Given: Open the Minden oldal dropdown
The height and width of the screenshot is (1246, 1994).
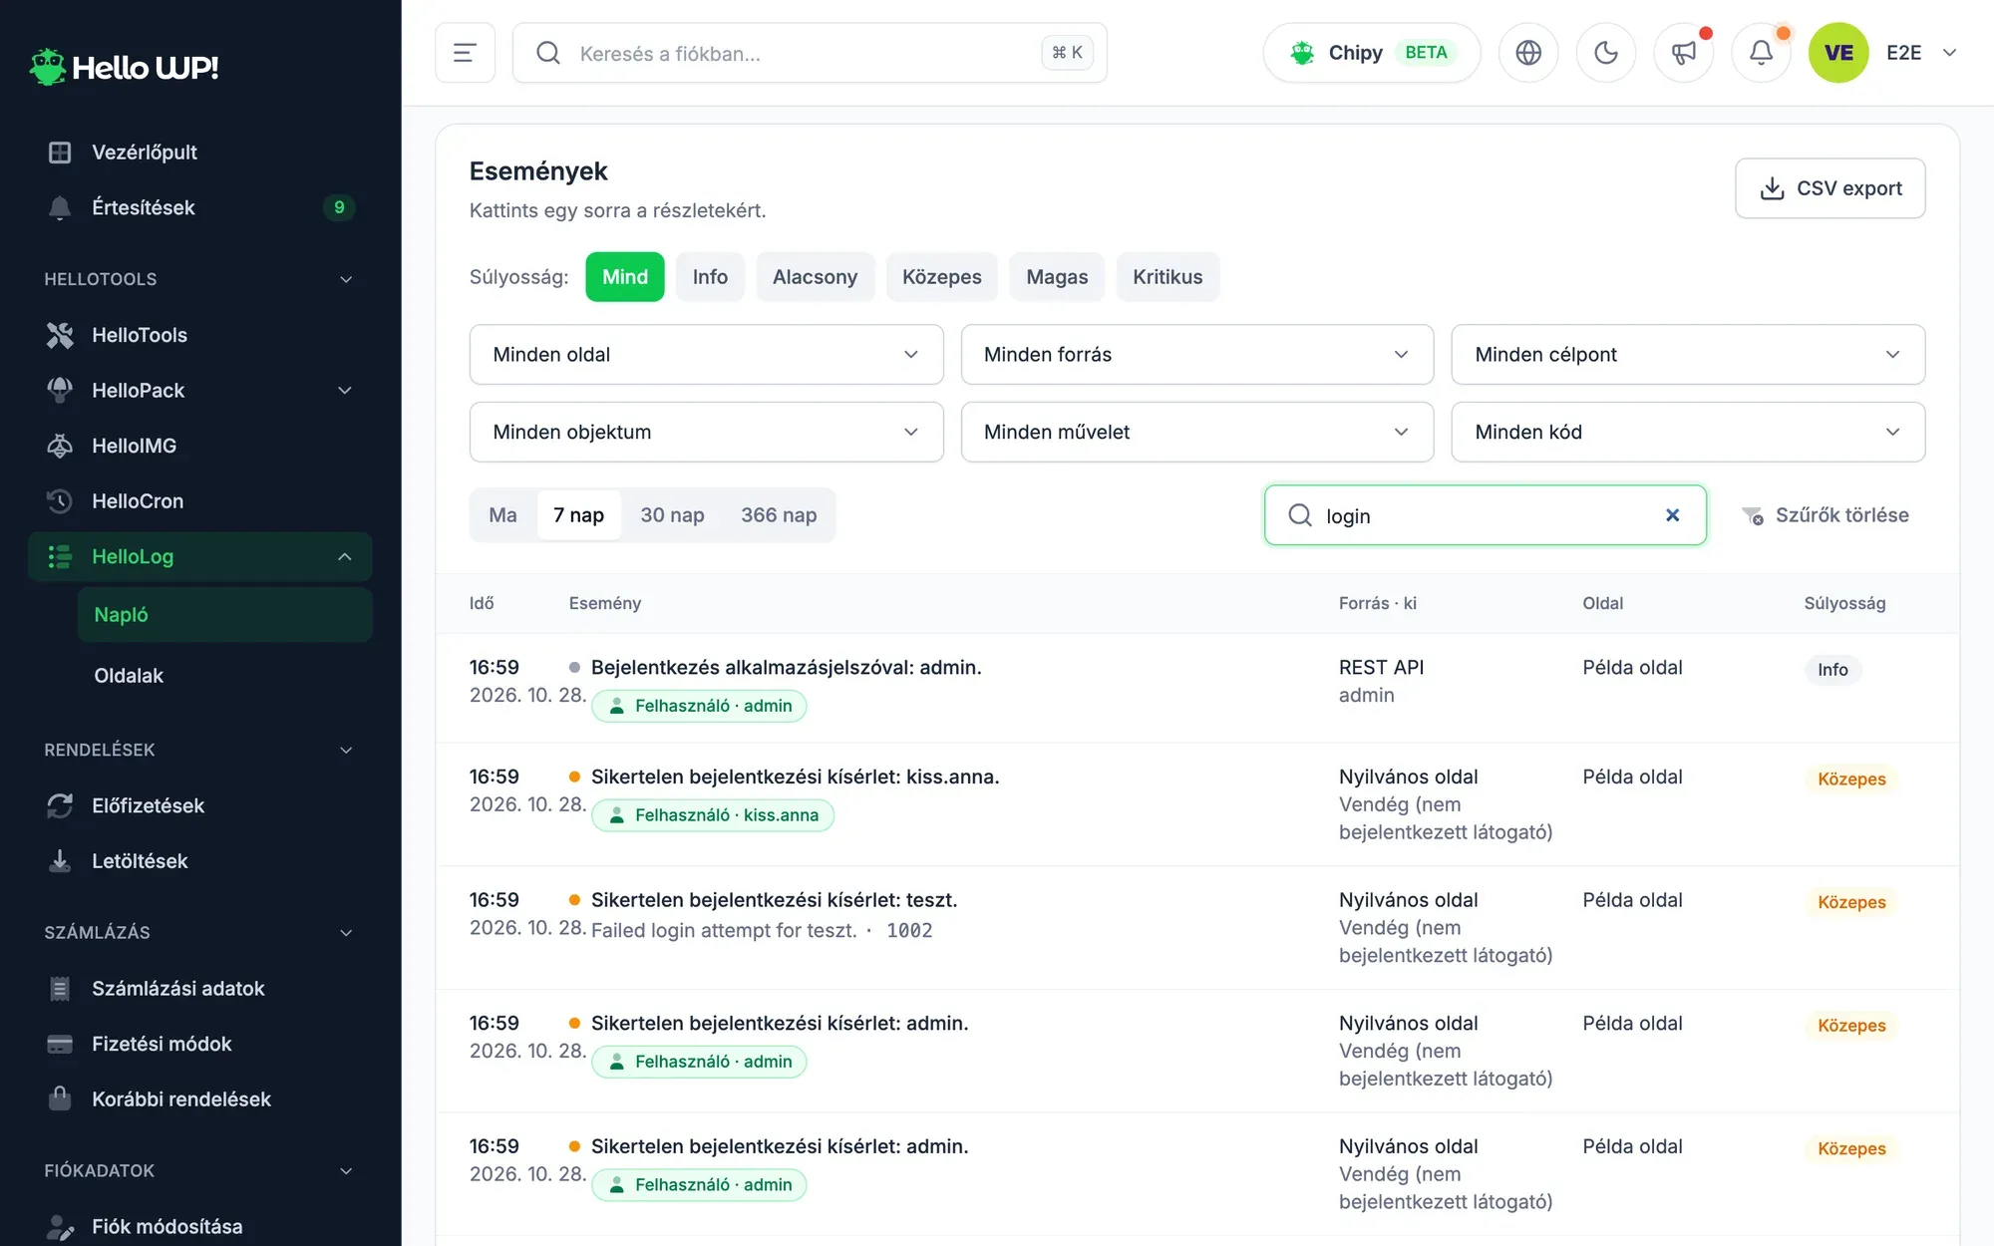Looking at the screenshot, I should pos(706,355).
